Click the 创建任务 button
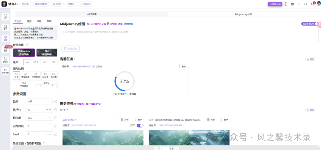 (x=71, y=49)
